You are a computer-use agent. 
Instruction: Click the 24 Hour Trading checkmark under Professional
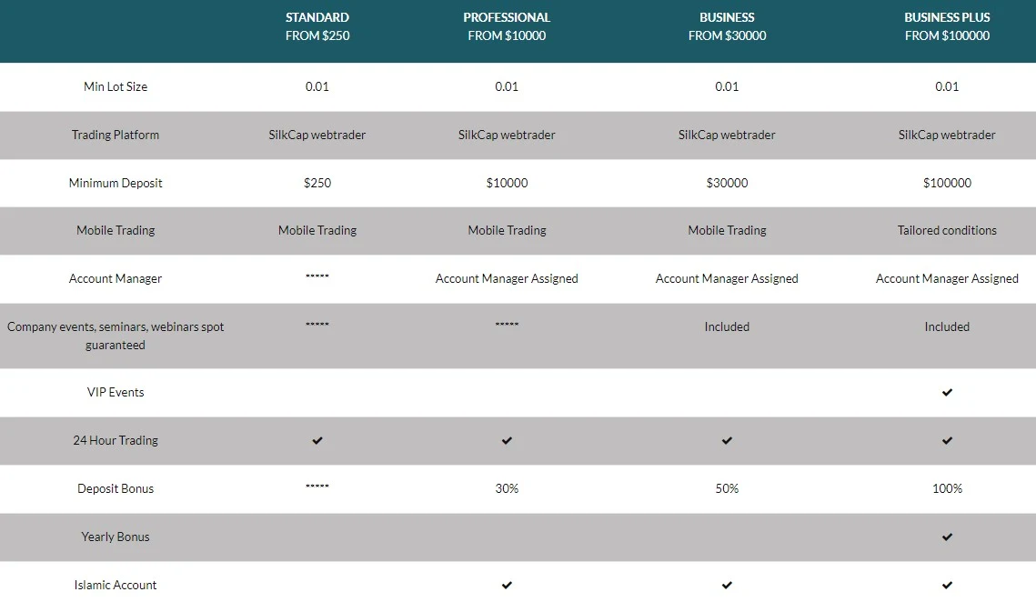click(507, 441)
